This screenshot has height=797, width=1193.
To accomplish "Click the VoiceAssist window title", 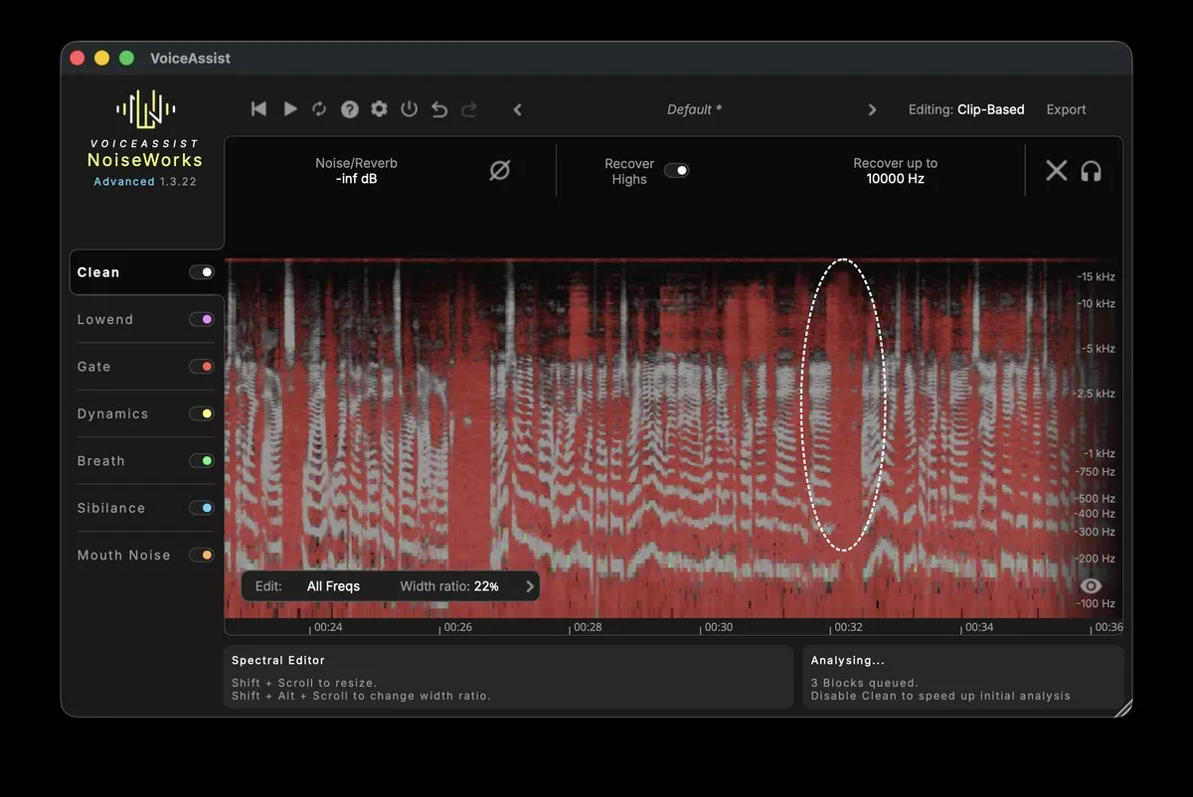I will (x=191, y=58).
